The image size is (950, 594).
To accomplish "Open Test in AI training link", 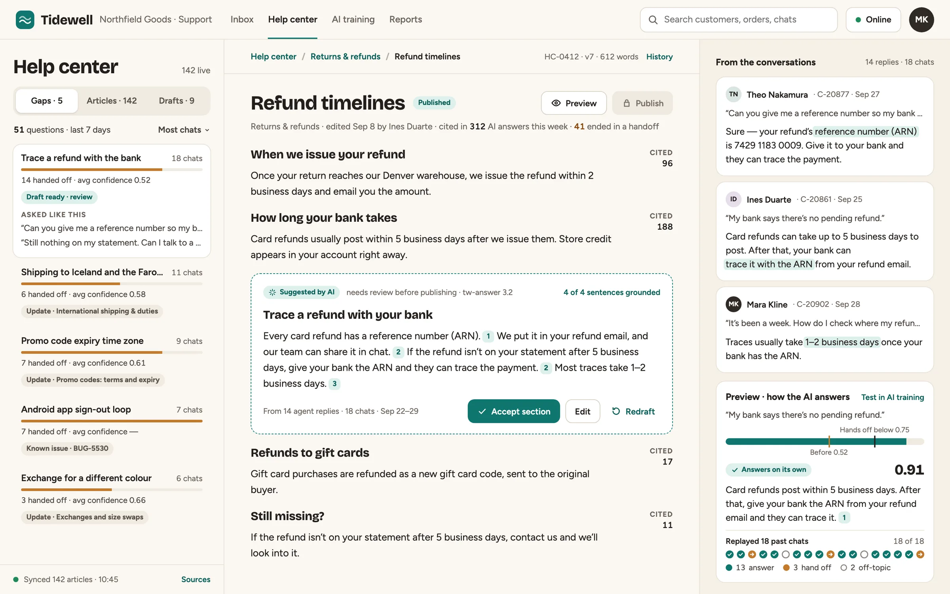I will [892, 397].
